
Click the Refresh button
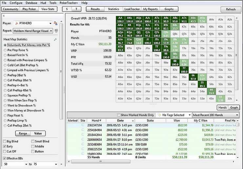pyautogui.click(x=231, y=9)
